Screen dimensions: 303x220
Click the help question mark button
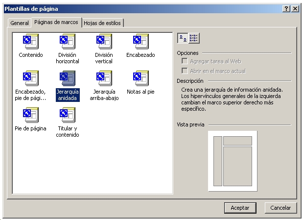point(286,9)
